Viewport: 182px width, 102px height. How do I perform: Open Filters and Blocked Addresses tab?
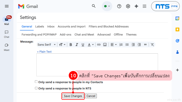(109, 26)
